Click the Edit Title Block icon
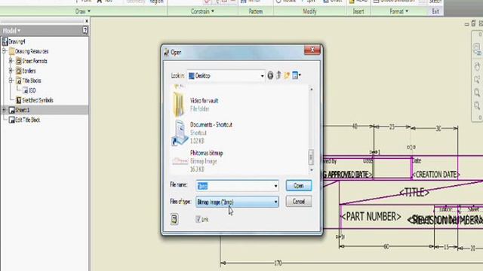Viewport: 483px width, 271px height. [x=12, y=120]
